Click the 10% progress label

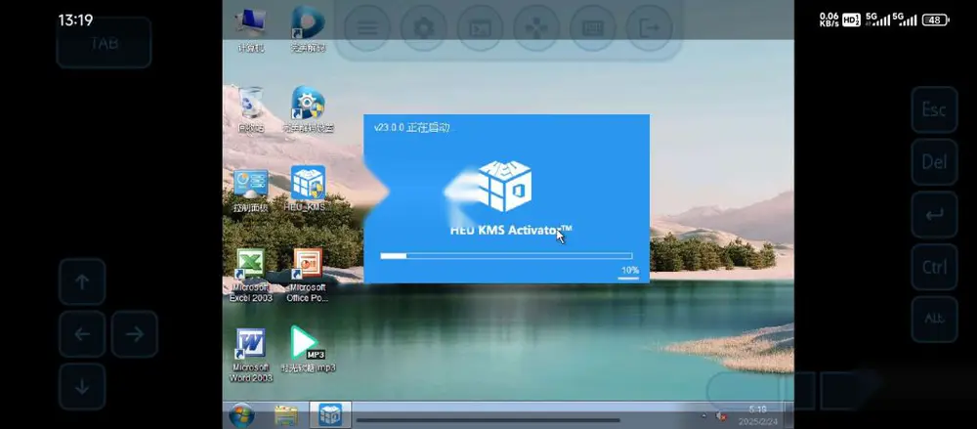tap(630, 270)
